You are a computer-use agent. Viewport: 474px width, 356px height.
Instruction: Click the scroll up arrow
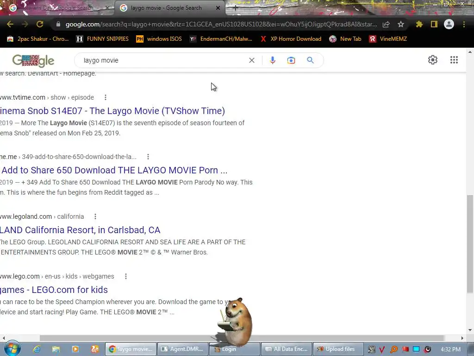pos(470,52)
